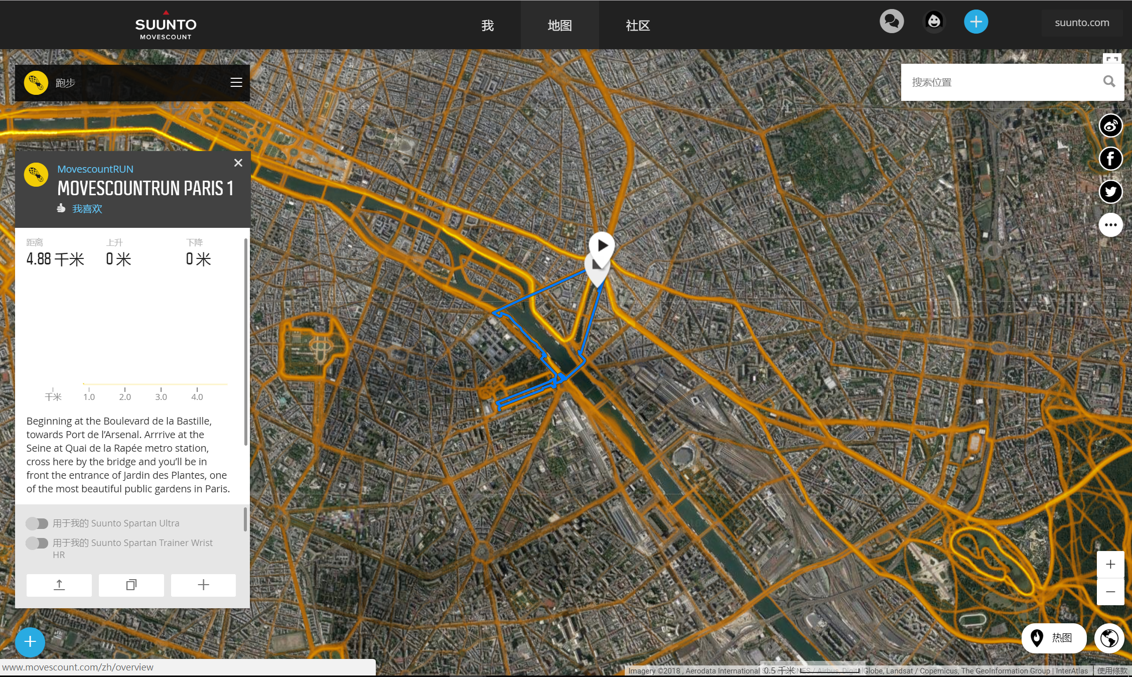Viewport: 1132px width, 677px height.
Task: Click the 4.0 mark on elevation chart
Action: click(x=197, y=397)
